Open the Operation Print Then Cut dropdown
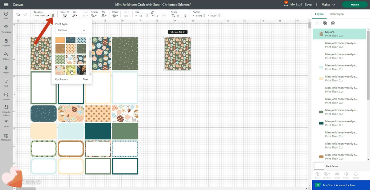The width and height of the screenshot is (370, 190). (x=42, y=15)
